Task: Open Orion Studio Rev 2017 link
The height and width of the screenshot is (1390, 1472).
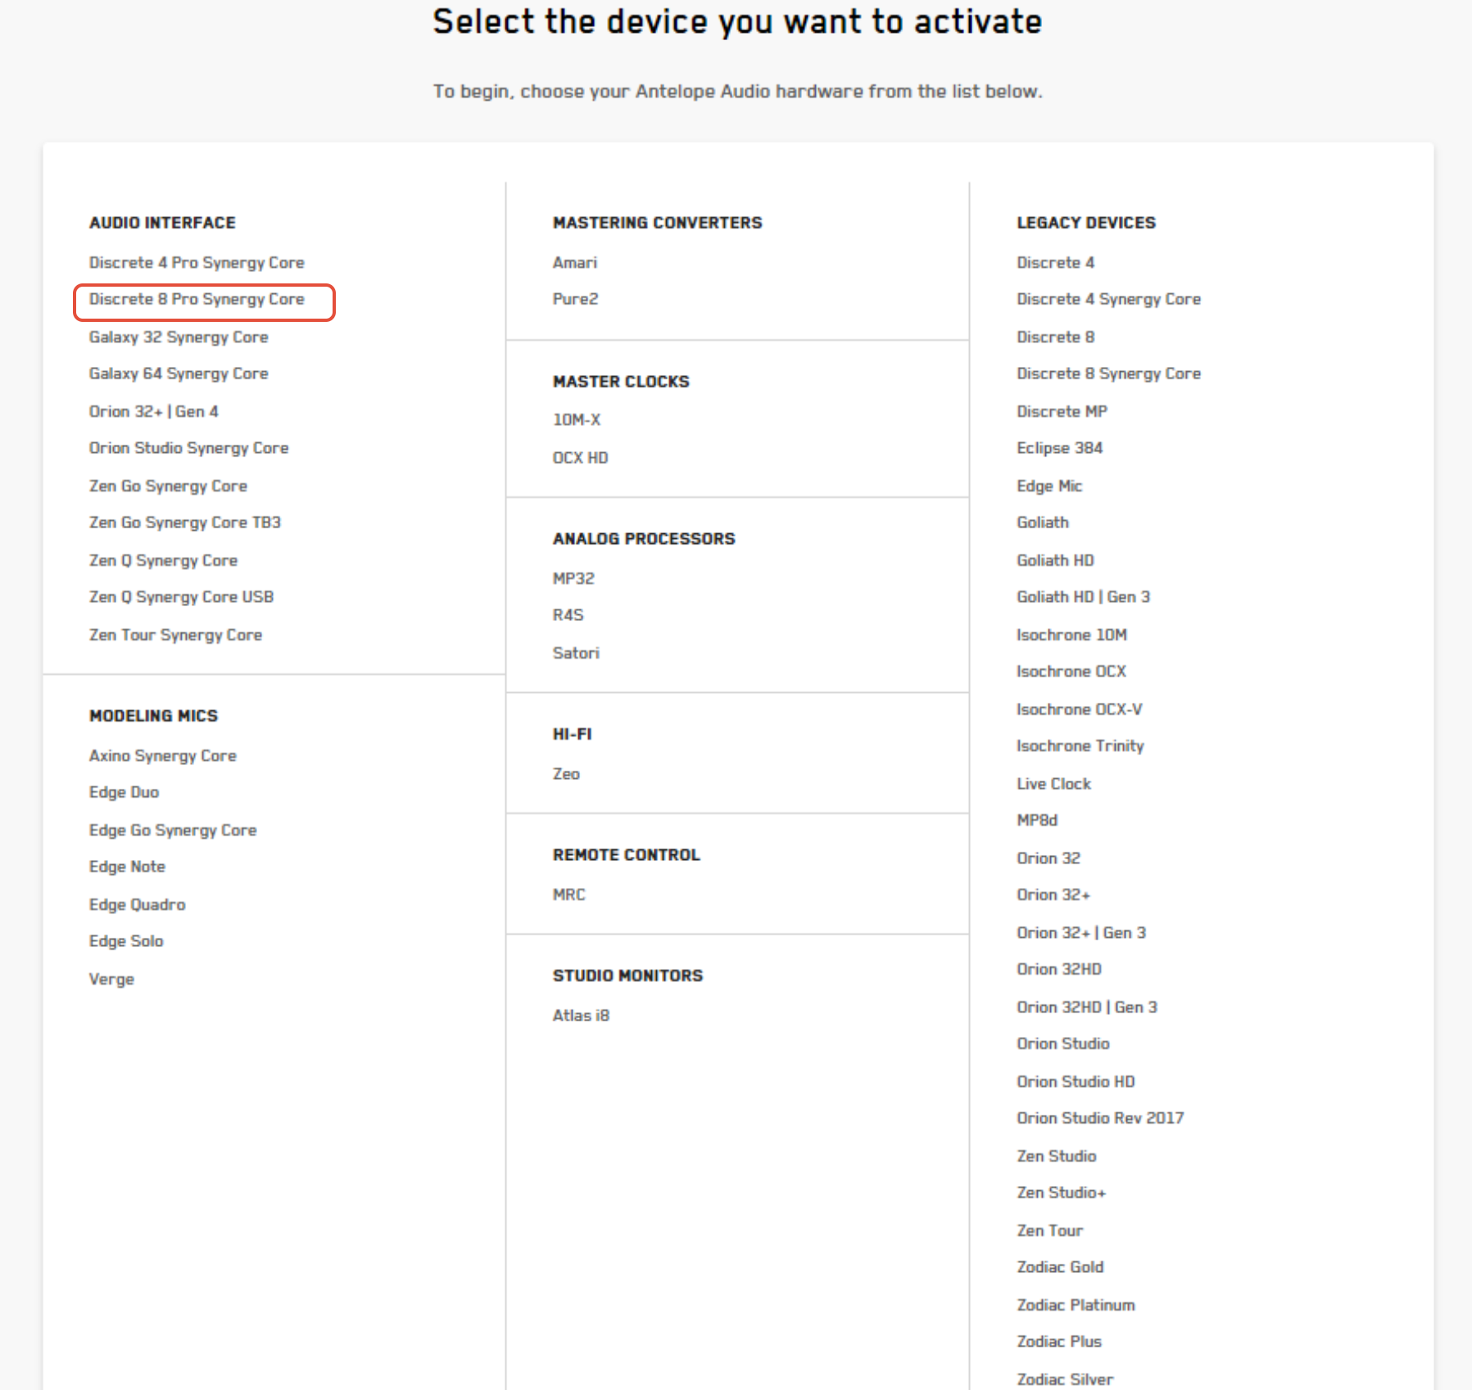Action: [1101, 1118]
